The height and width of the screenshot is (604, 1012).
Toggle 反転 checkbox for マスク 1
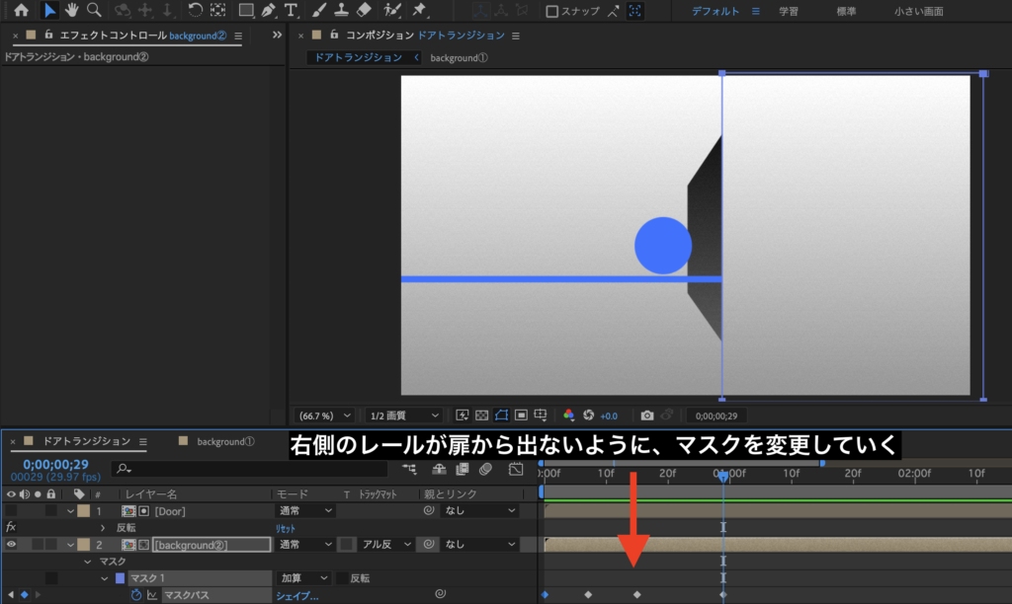[x=342, y=578]
